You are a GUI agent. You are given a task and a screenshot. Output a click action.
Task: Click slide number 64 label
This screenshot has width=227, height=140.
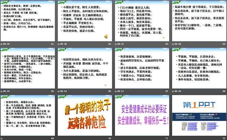(x=223, y=44)
